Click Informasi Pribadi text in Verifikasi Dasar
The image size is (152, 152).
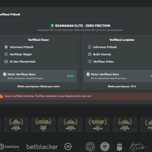22,47
